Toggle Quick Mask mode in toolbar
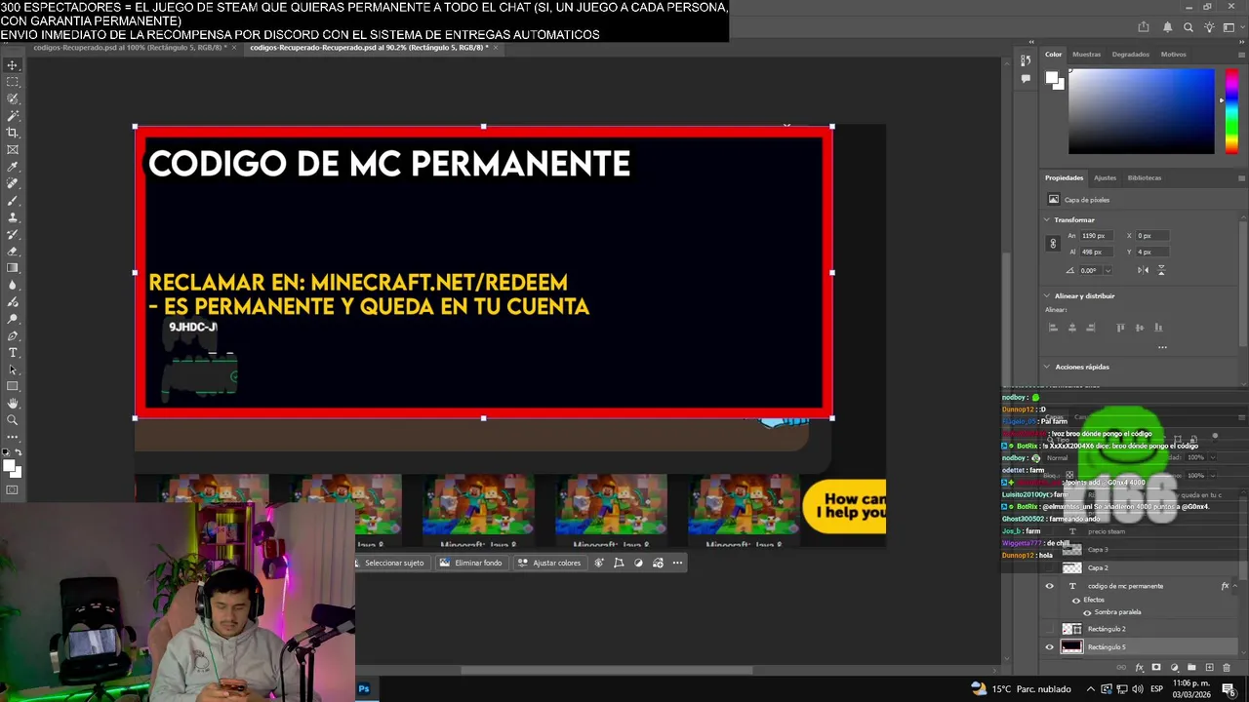 (x=13, y=490)
